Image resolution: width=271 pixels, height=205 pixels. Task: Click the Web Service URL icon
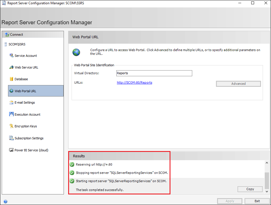[11, 67]
